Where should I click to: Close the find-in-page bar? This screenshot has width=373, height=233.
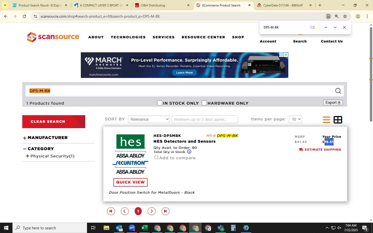coord(344,27)
